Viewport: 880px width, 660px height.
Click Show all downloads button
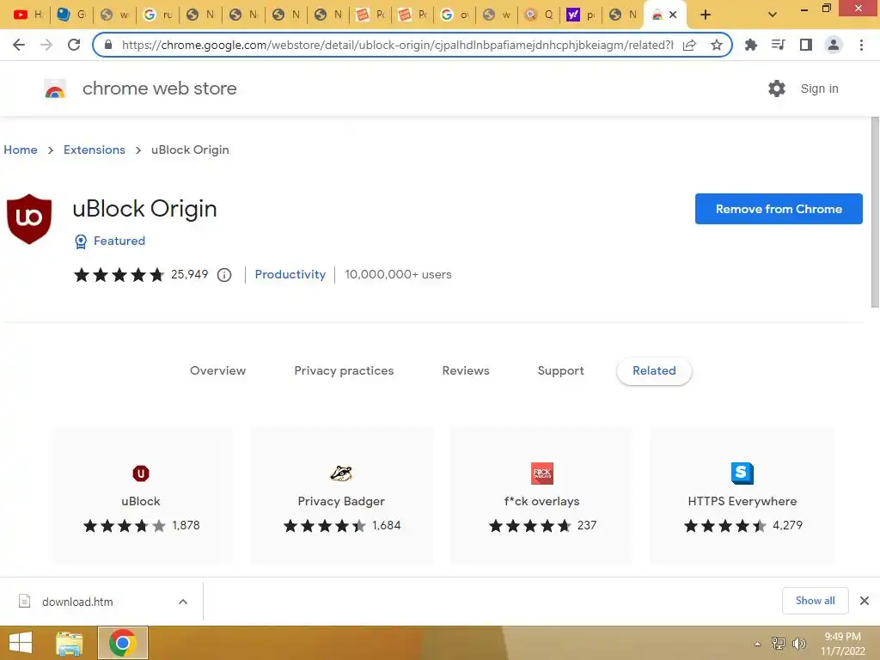coord(815,601)
